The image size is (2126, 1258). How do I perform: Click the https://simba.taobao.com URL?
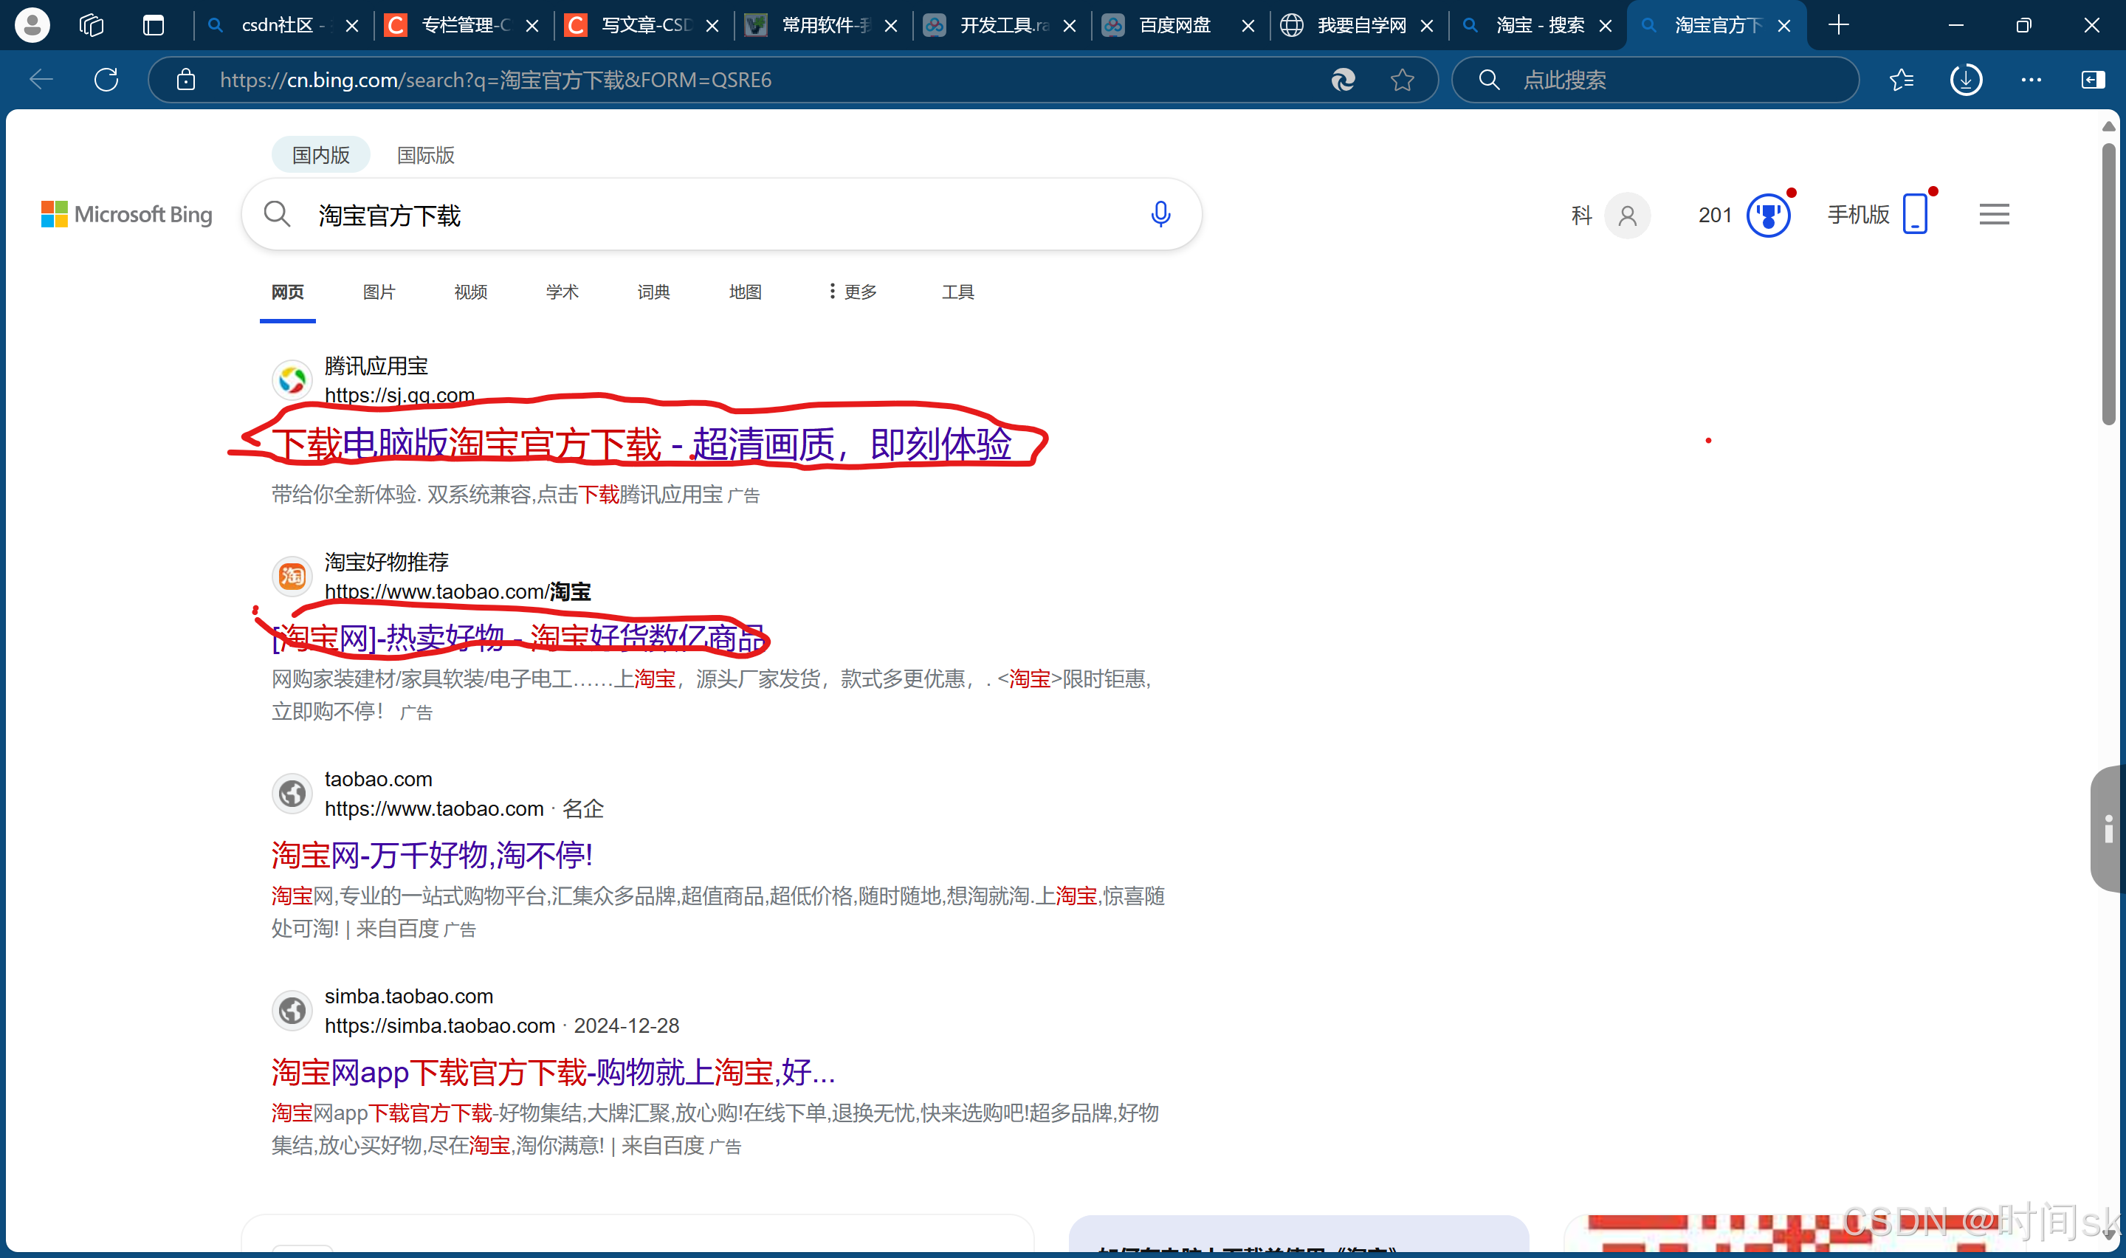pos(440,1025)
